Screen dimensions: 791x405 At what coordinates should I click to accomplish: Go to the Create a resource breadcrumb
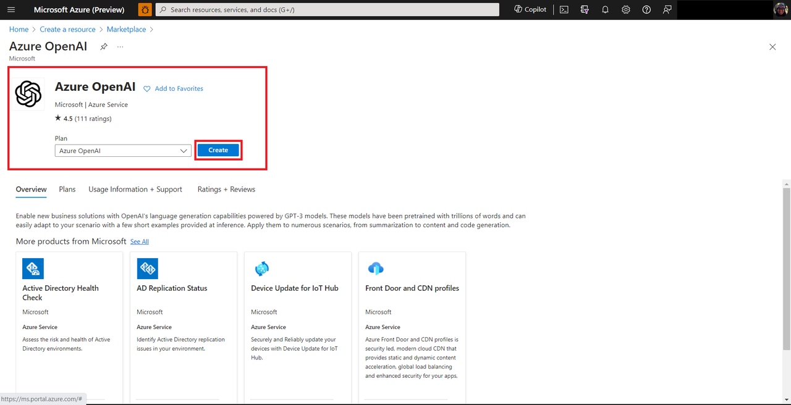pyautogui.click(x=68, y=29)
